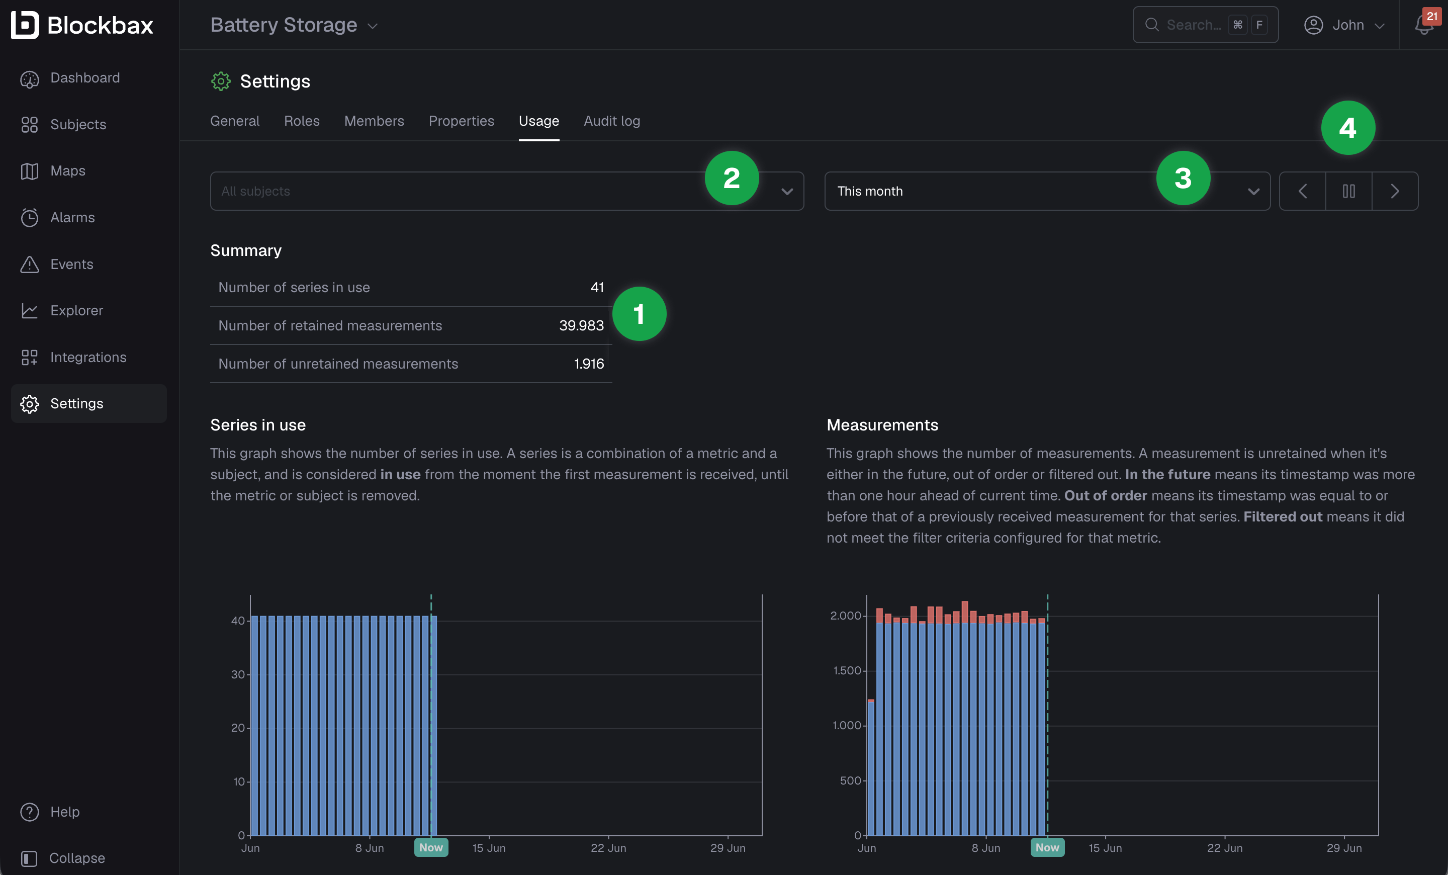Image resolution: width=1448 pixels, height=875 pixels.
Task: Select the Usage tab
Action: [x=539, y=121]
